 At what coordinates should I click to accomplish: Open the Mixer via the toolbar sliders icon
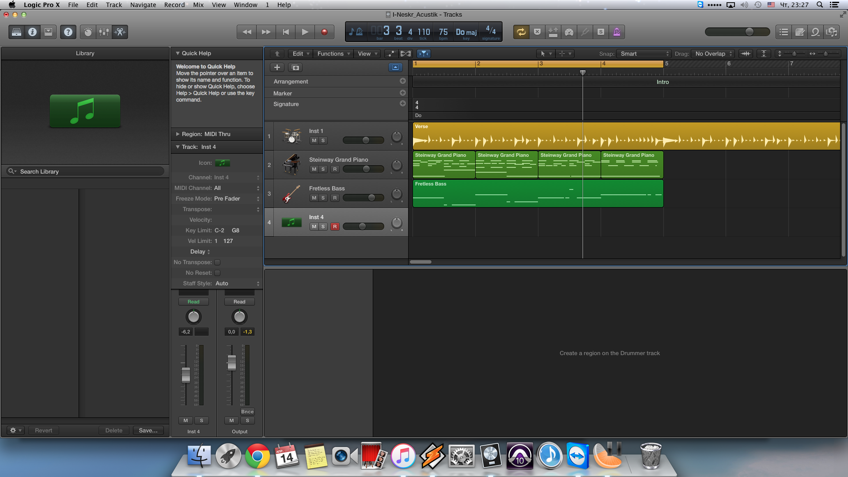click(x=104, y=32)
